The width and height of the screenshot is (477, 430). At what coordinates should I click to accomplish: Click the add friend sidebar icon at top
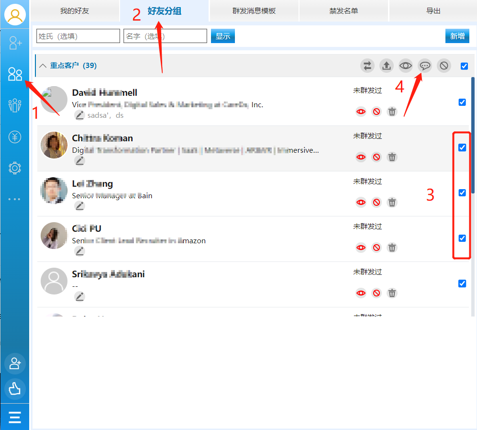tap(15, 44)
